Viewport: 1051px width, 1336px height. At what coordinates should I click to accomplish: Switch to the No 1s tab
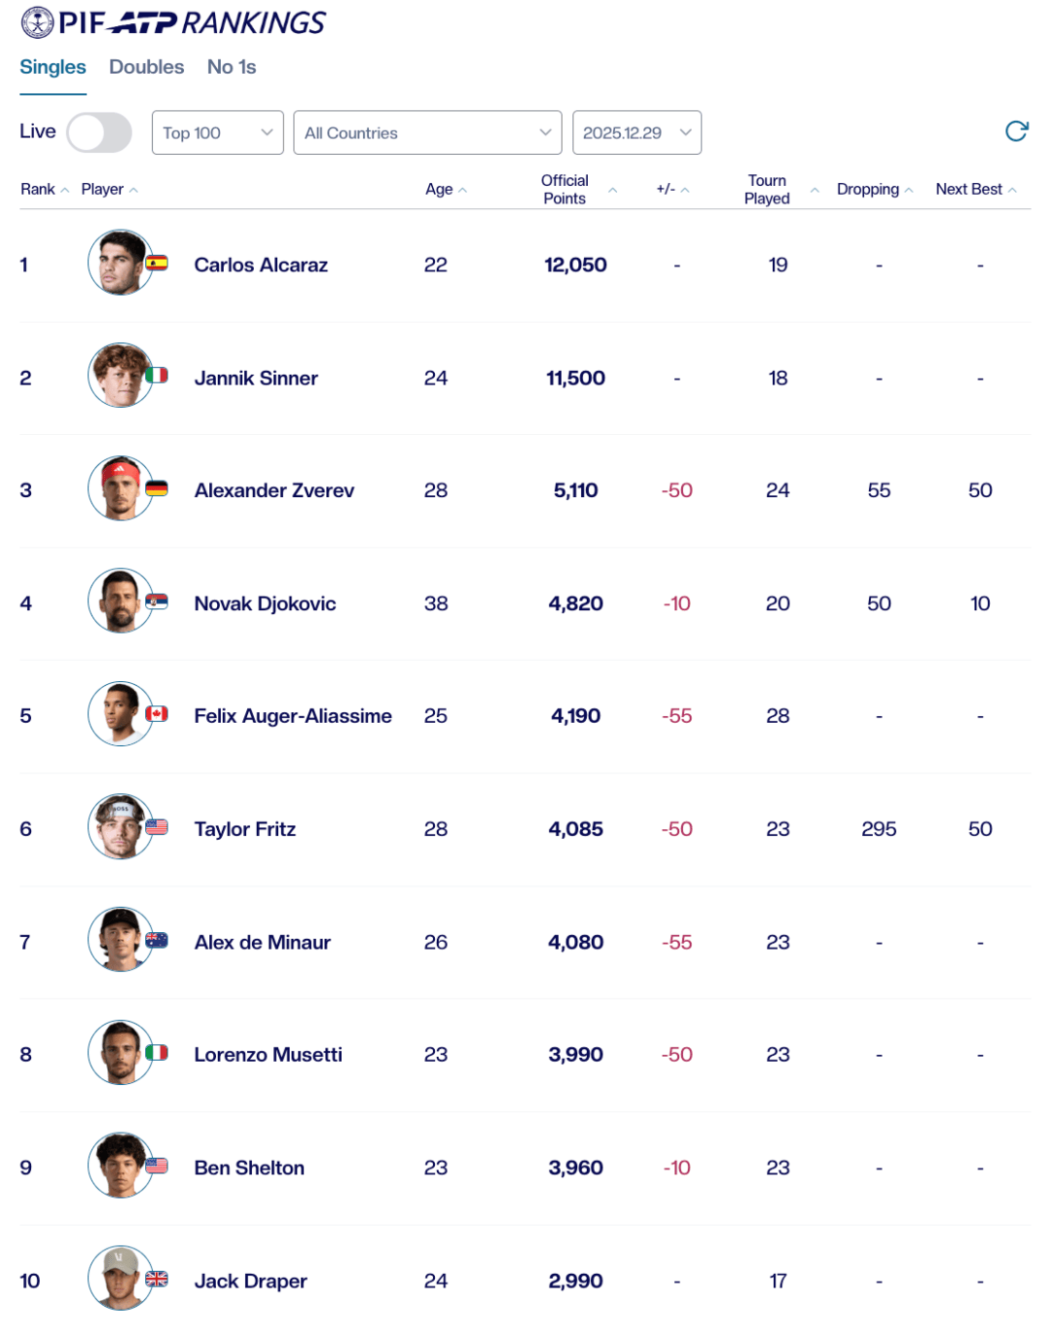click(x=232, y=67)
